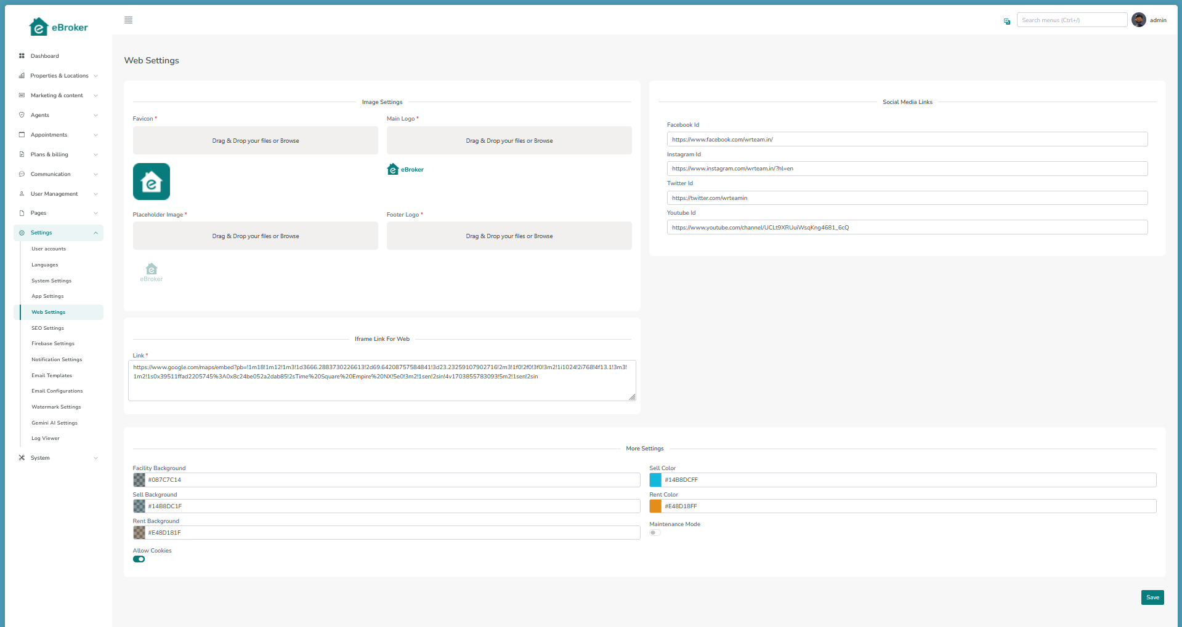The image size is (1182, 627).
Task: Click the language translation icon near search
Action: point(1006,21)
